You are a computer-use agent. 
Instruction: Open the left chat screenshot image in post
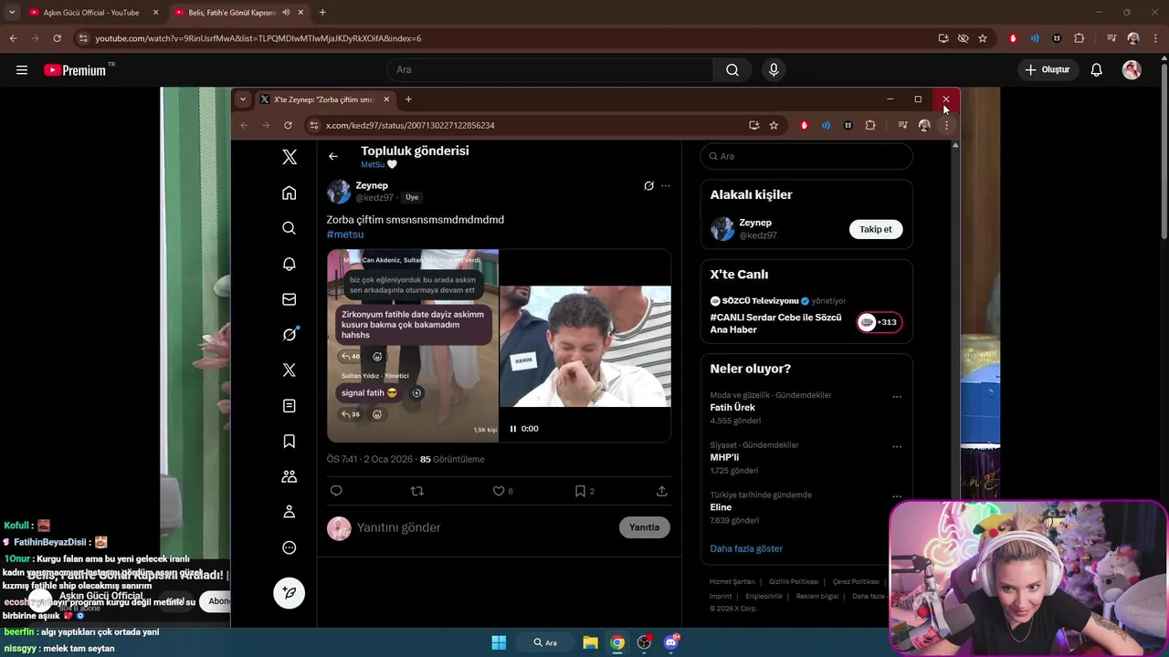click(x=413, y=346)
